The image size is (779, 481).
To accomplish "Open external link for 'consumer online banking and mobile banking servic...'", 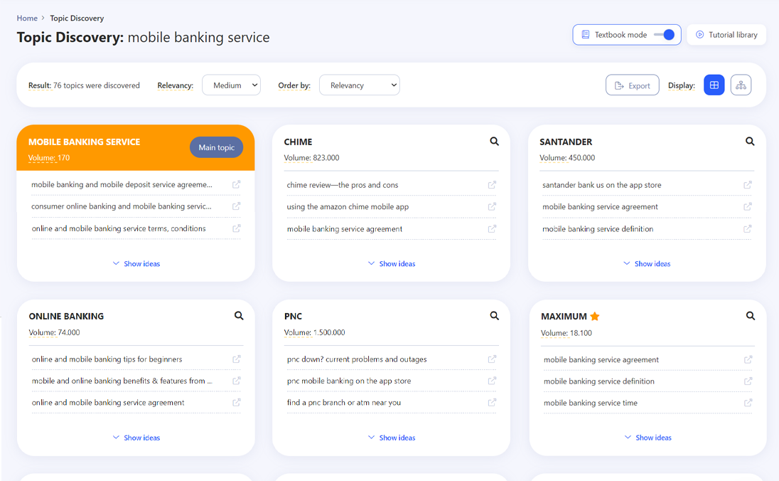I will point(237,206).
